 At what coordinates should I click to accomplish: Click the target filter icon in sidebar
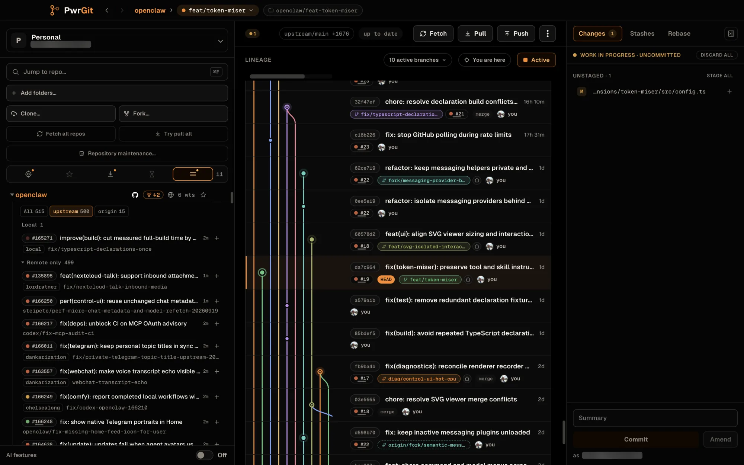coord(28,174)
